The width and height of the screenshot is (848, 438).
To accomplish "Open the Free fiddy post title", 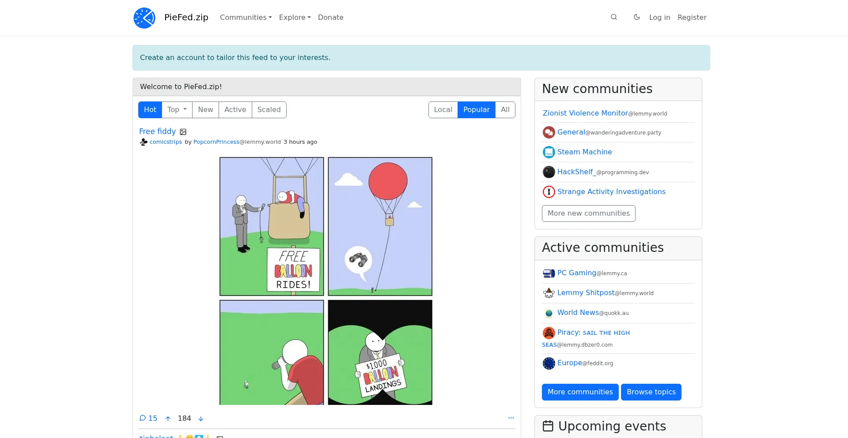I will [157, 131].
